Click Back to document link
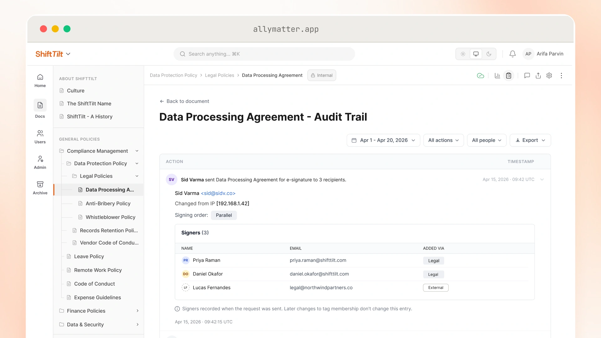The image size is (601, 338). click(184, 101)
